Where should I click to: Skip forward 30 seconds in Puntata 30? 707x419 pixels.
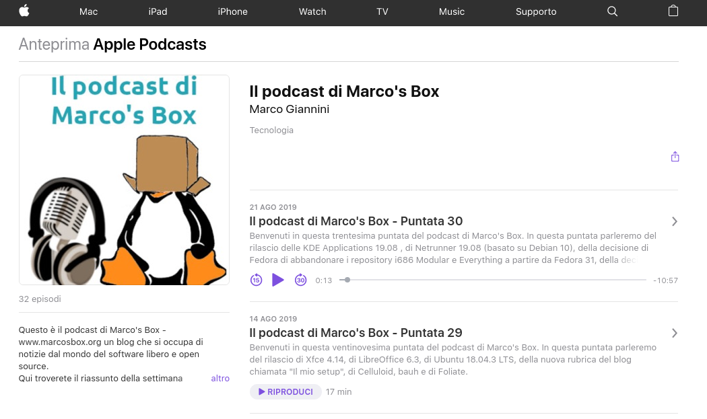click(300, 280)
